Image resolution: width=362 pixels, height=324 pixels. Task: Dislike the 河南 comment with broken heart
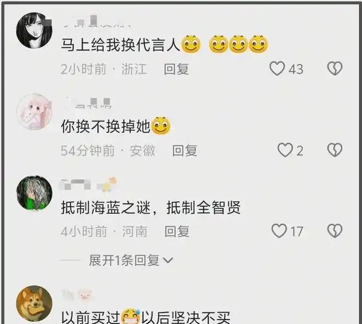click(335, 231)
